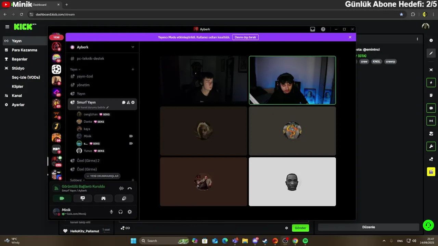Select the dragon avatar video tile
The width and height of the screenshot is (438, 246).
[x=292, y=131]
